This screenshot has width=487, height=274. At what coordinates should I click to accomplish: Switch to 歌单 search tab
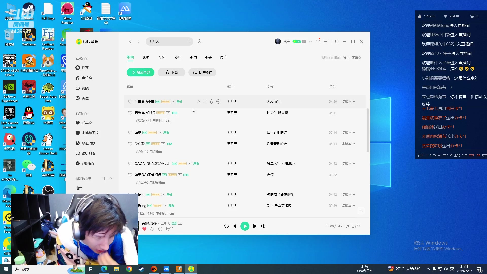click(x=178, y=57)
